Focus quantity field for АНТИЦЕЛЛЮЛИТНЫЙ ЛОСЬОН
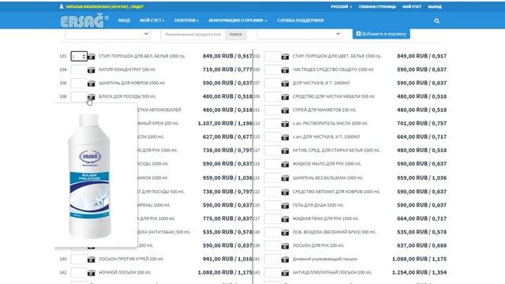This screenshot has width=505, height=284. (272, 273)
